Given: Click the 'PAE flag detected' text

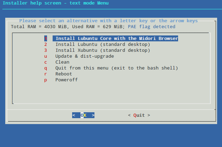Looking at the screenshot, I should [x=152, y=26].
